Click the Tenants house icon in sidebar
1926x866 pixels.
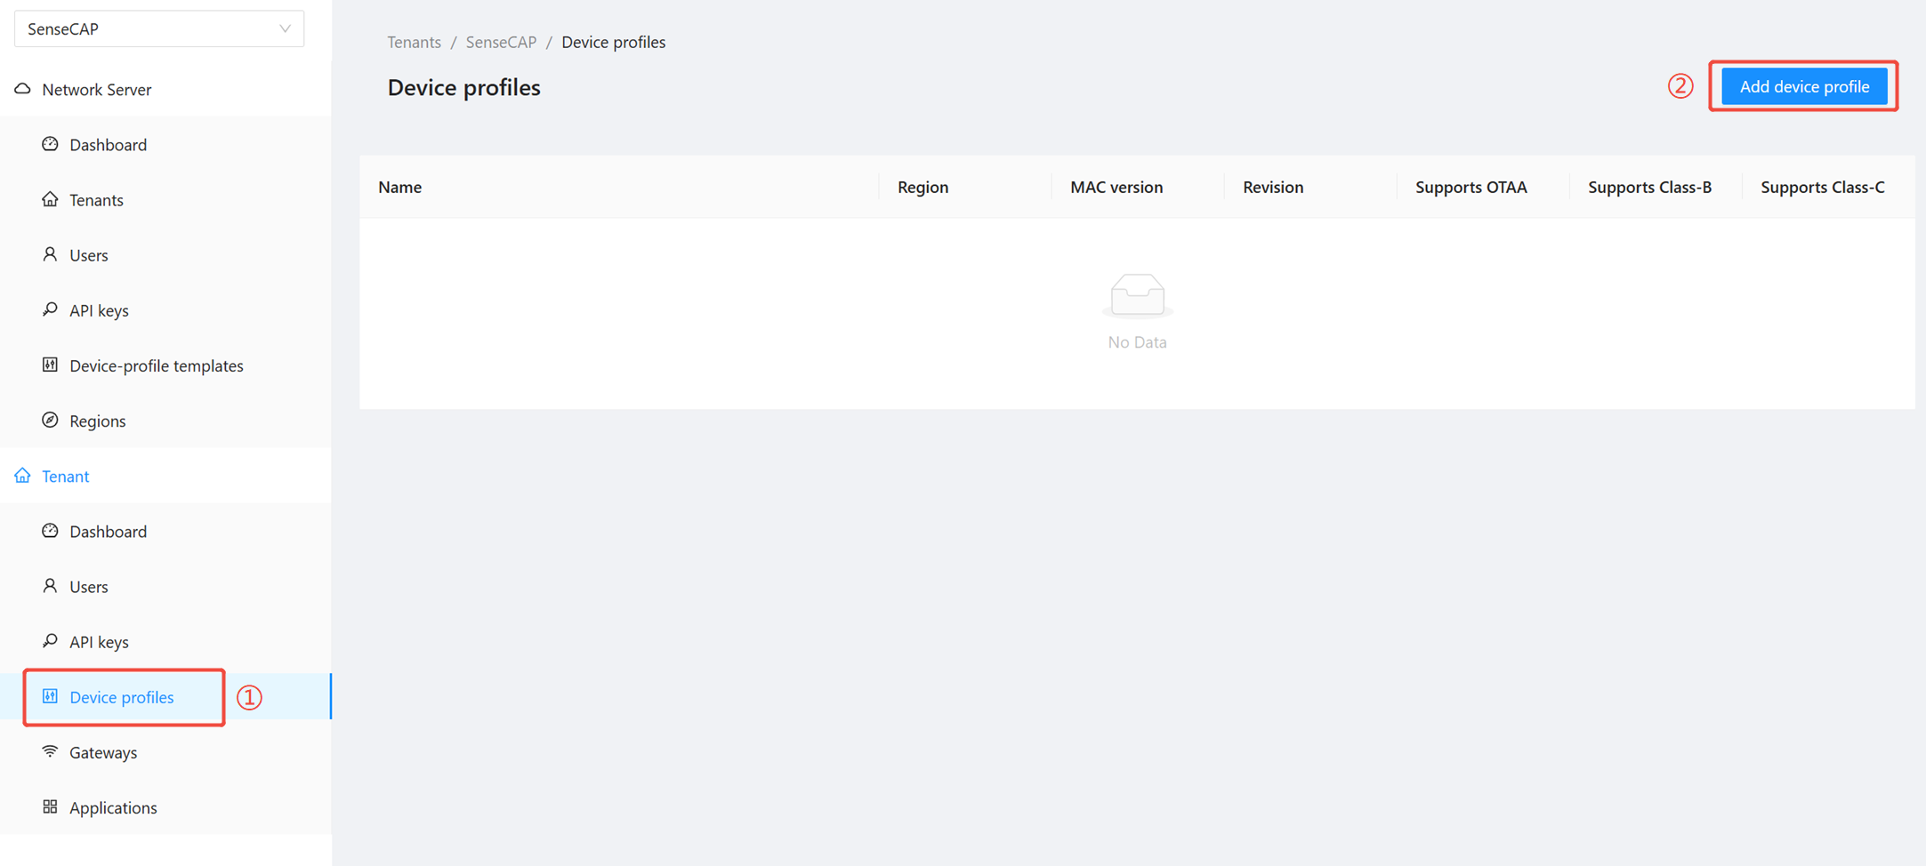(x=50, y=199)
